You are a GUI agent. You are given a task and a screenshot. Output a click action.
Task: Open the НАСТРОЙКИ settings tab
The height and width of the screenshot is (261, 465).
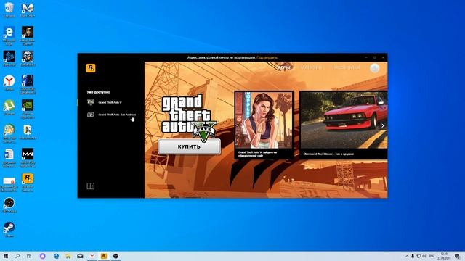coord(346,67)
